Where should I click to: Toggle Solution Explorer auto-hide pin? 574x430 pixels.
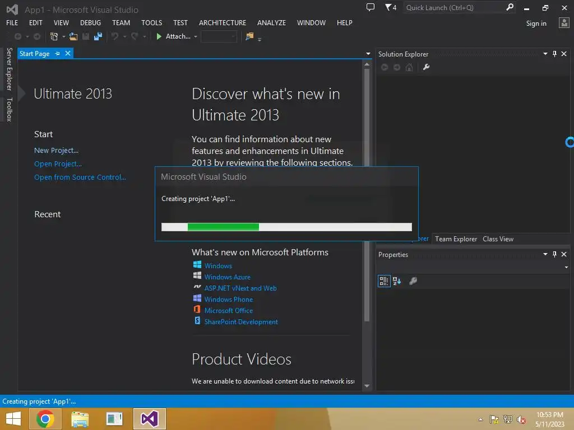tap(554, 54)
